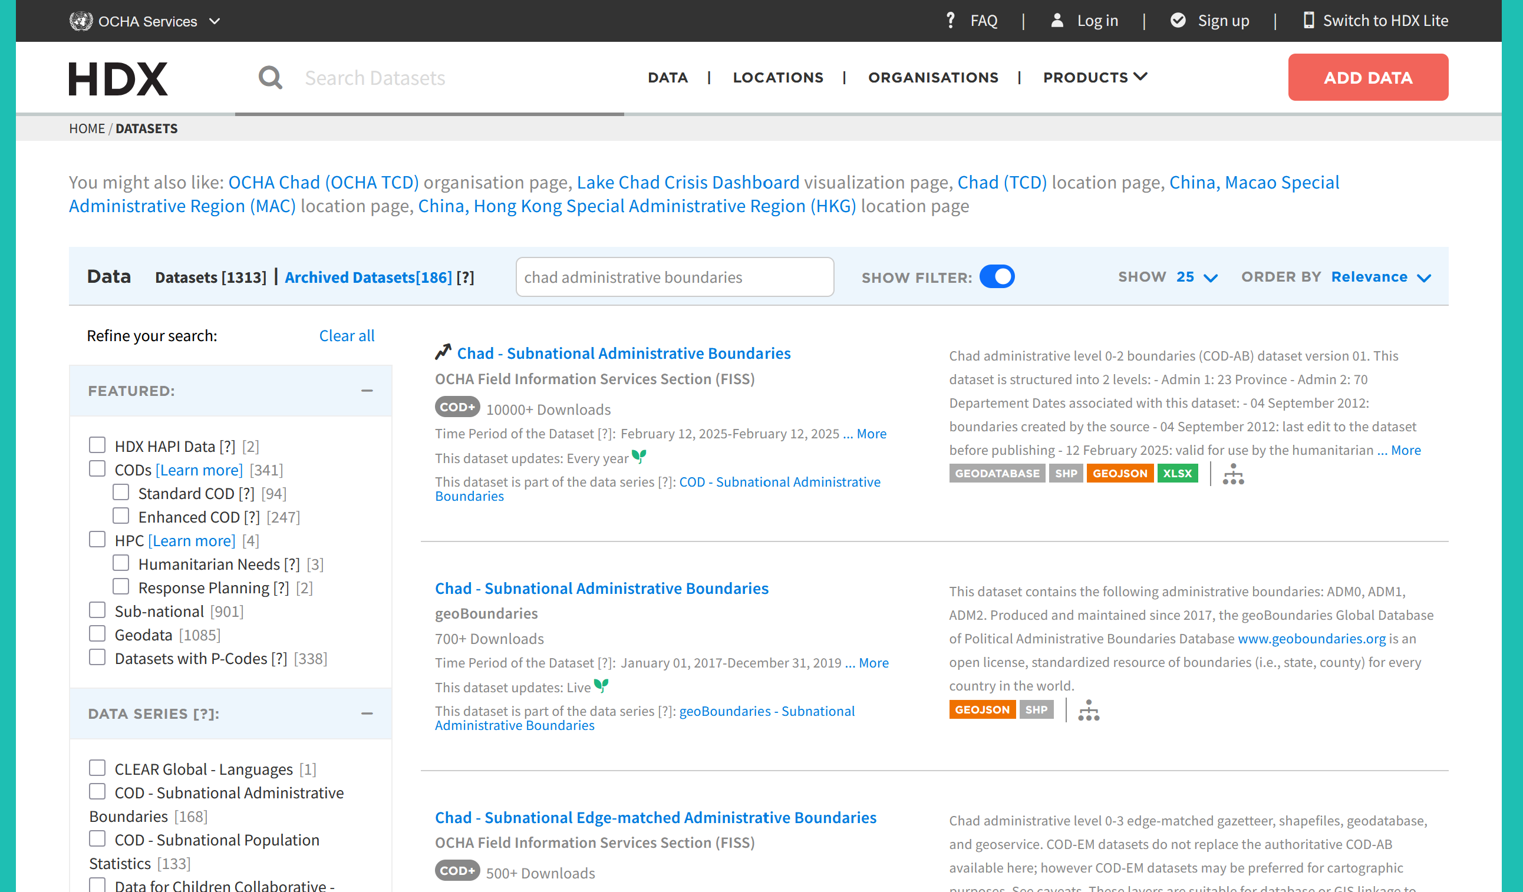
Task: Click the FAQ question mark icon
Action: pos(950,21)
